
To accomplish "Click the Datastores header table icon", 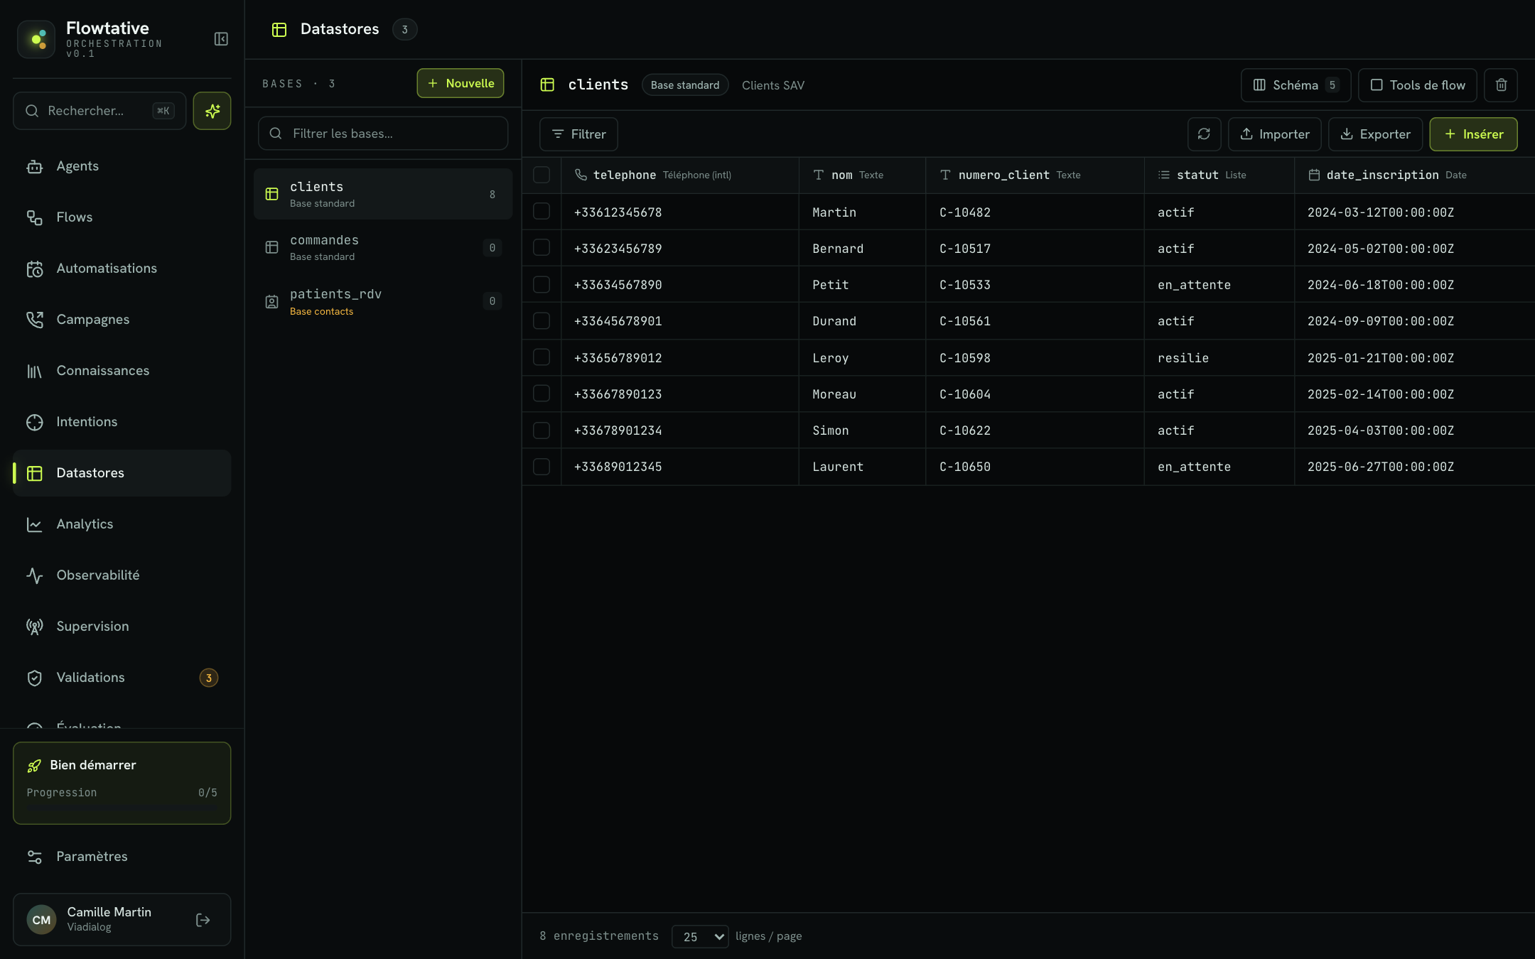I will pos(279,29).
